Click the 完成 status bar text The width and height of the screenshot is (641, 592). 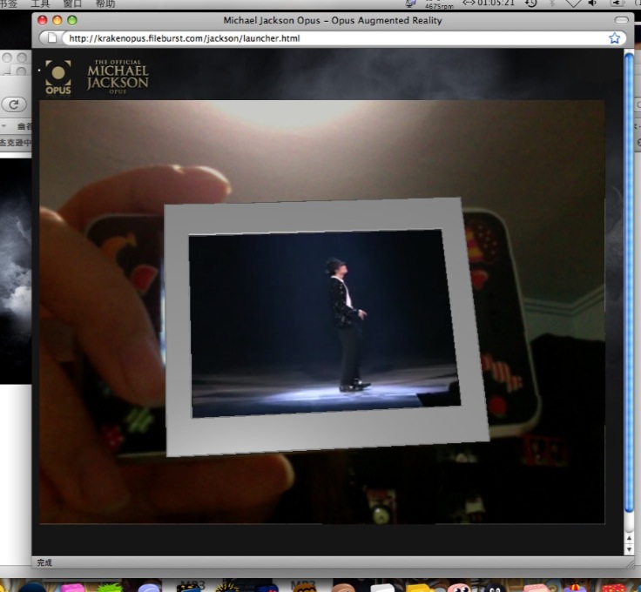pos(44,562)
